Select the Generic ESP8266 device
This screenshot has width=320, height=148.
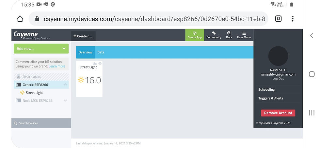[x=41, y=84]
